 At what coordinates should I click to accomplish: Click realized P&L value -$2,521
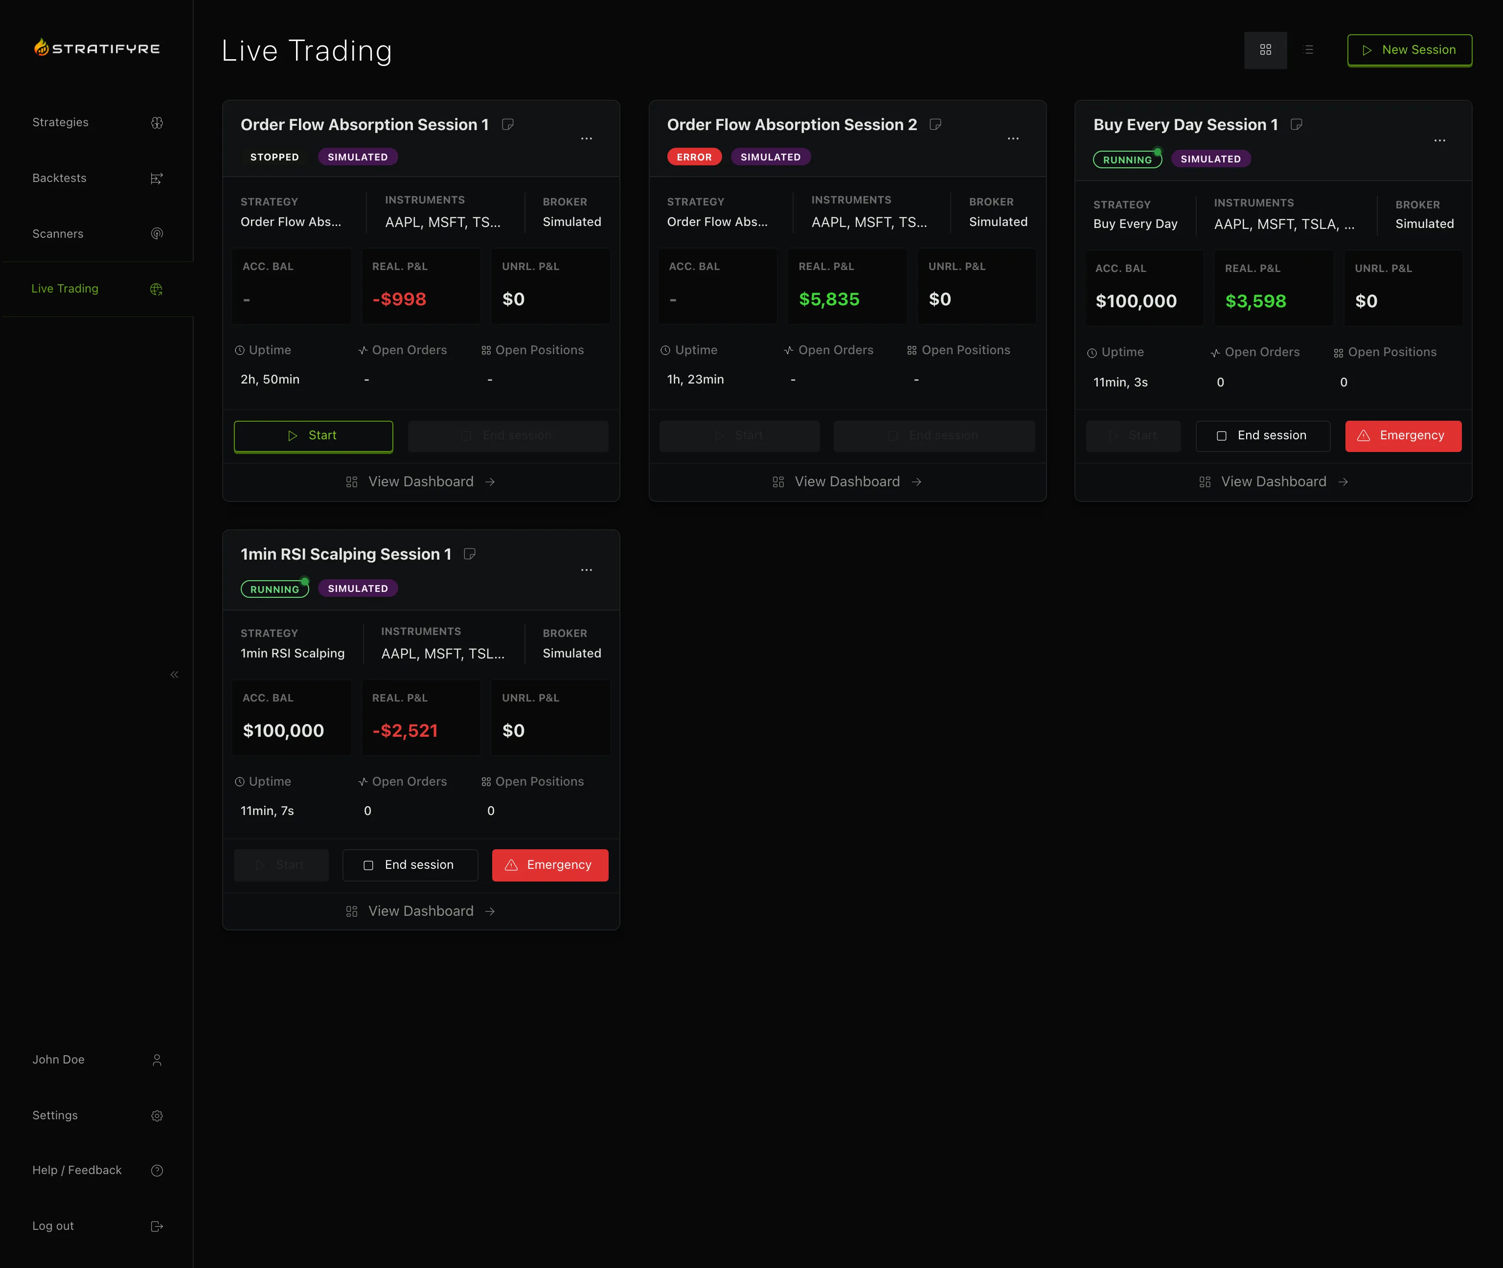click(x=405, y=731)
